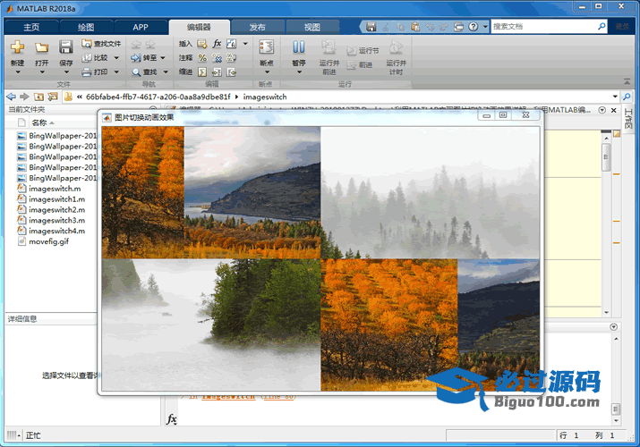Expand the 打印 (Print) dropdown

point(115,72)
